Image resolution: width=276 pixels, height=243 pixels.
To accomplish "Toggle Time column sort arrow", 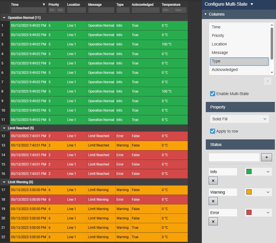I will (44, 5).
